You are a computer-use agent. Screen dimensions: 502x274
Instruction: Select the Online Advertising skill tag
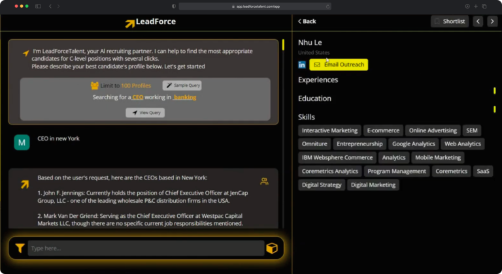click(x=433, y=130)
